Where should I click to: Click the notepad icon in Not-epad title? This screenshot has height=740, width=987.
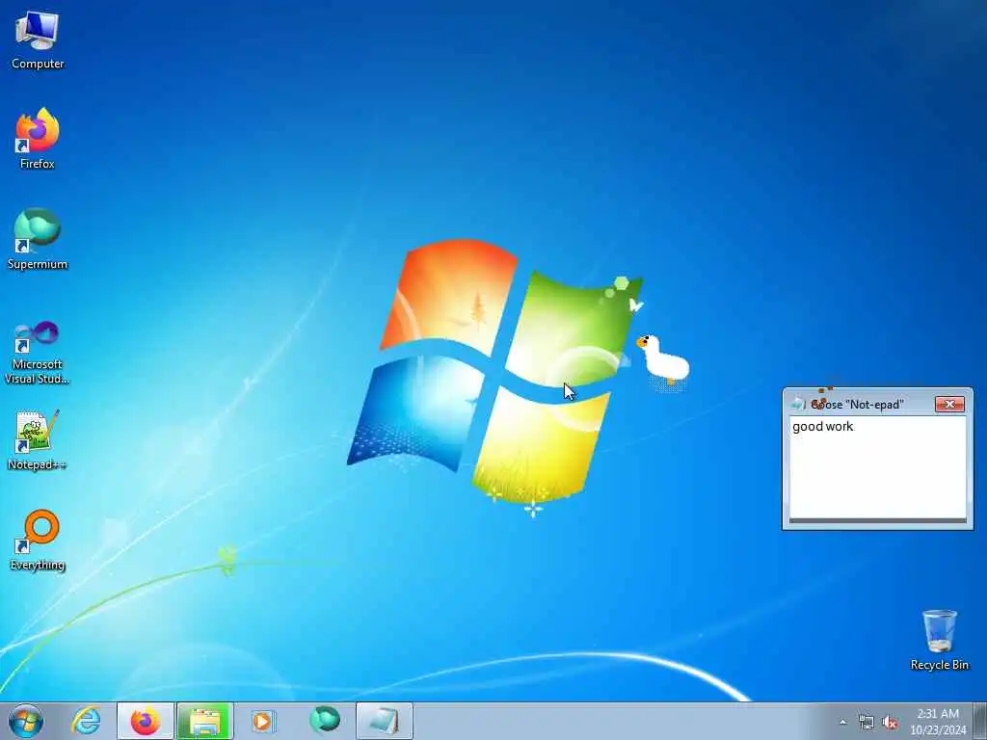point(797,404)
